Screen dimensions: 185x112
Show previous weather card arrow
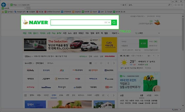tap(154, 56)
